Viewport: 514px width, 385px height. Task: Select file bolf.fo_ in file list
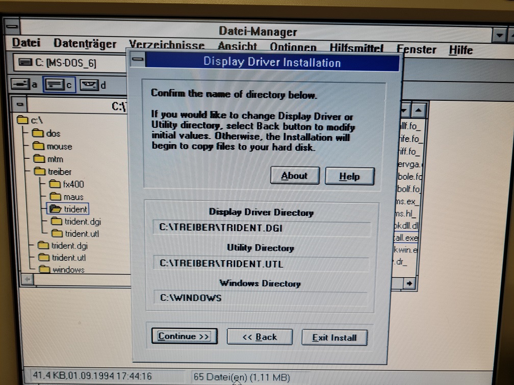pyautogui.click(x=408, y=189)
